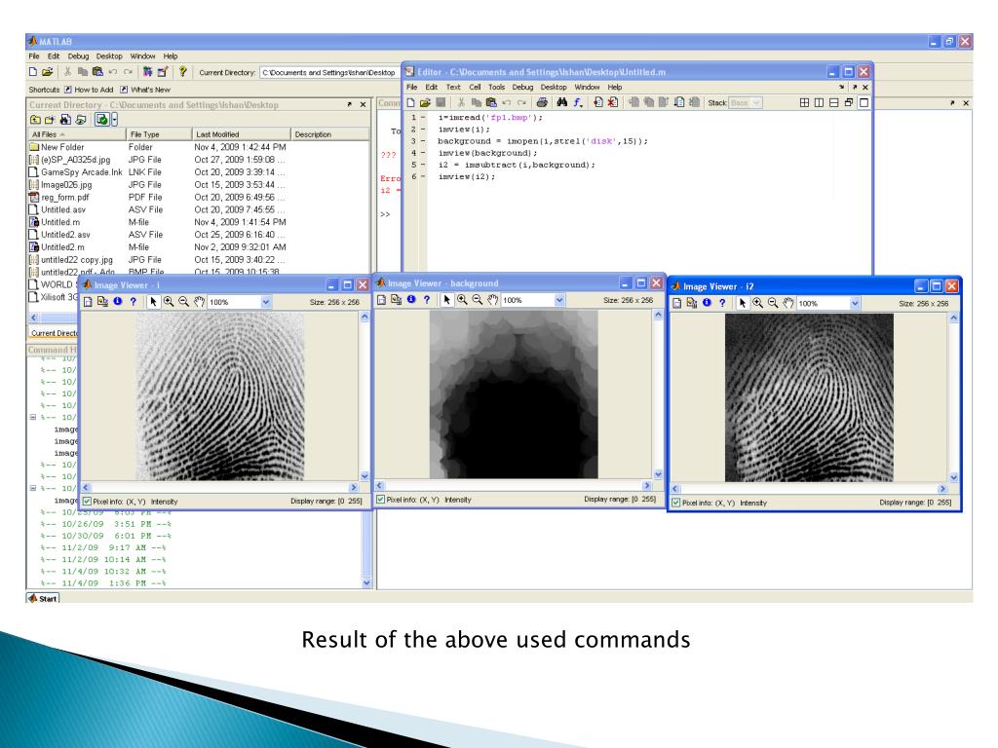The width and height of the screenshot is (998, 748).
Task: Split Editor left and right layout
Action: point(819,102)
